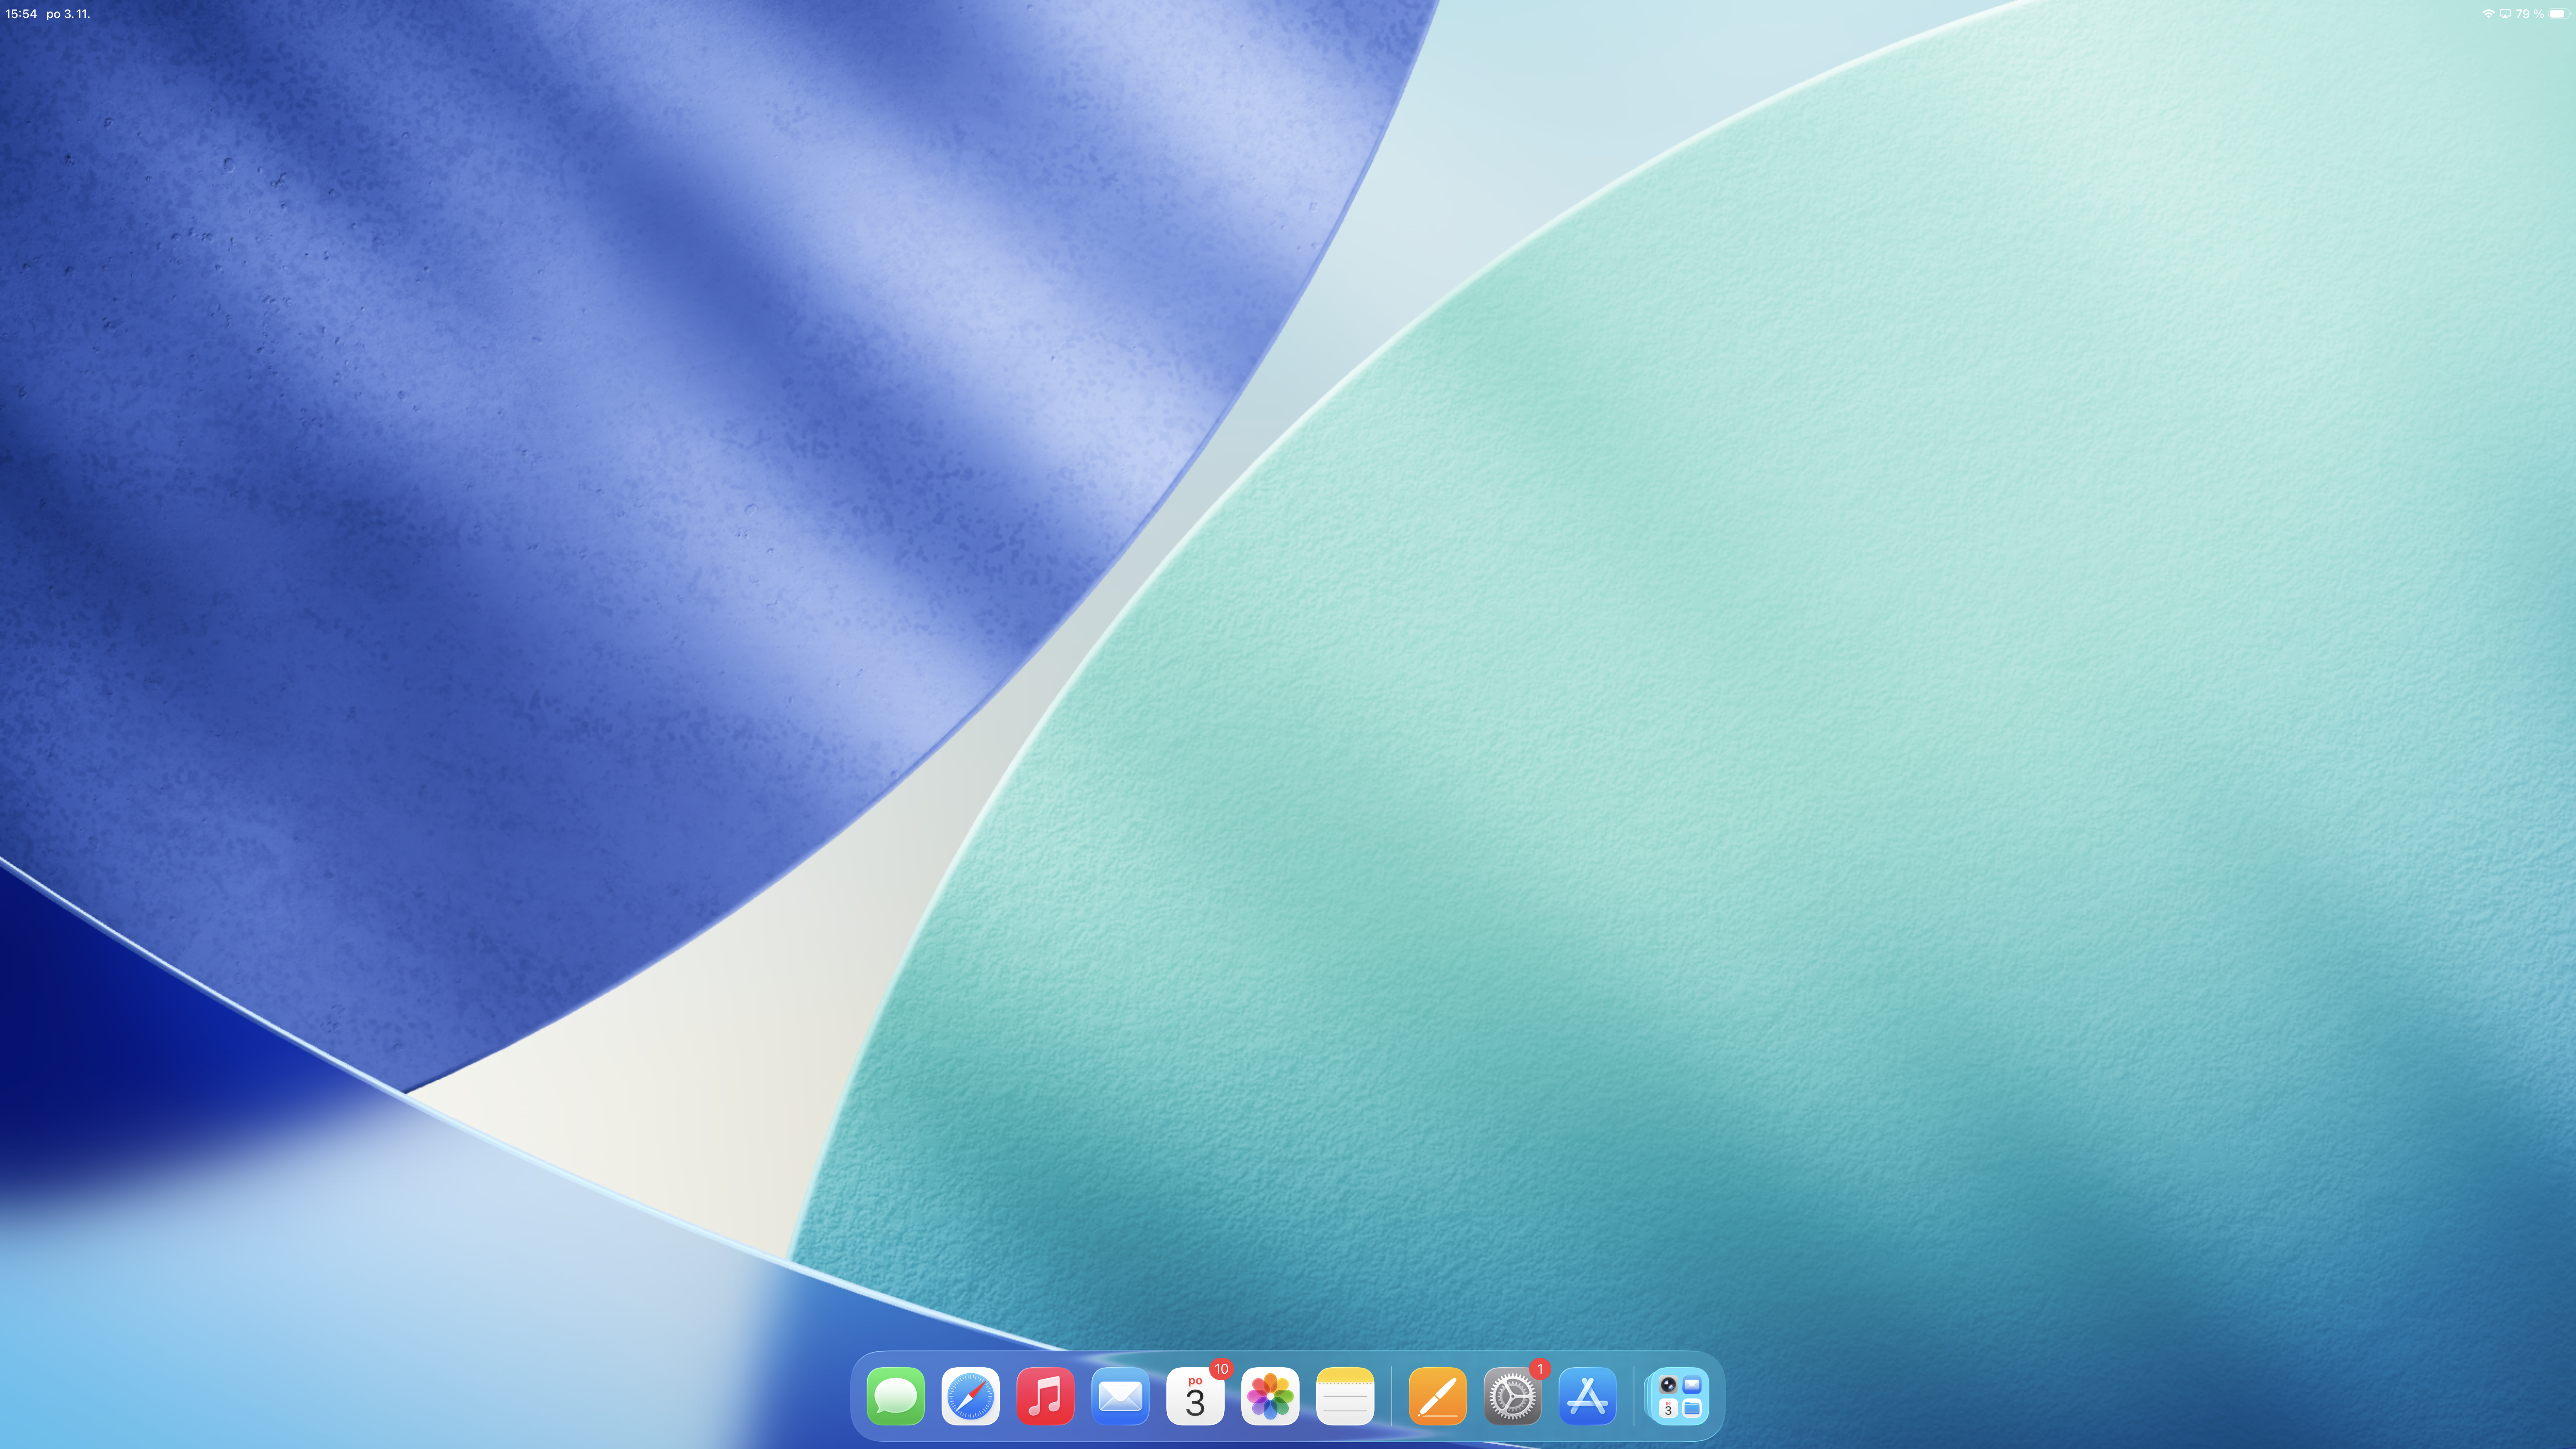
Task: Click the battery icon in status bar
Action: [2557, 14]
